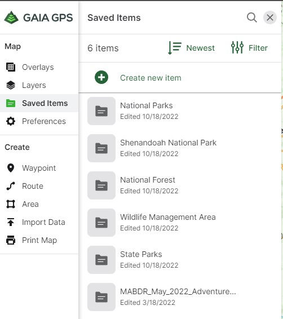Click the green plus create icon

click(x=101, y=77)
